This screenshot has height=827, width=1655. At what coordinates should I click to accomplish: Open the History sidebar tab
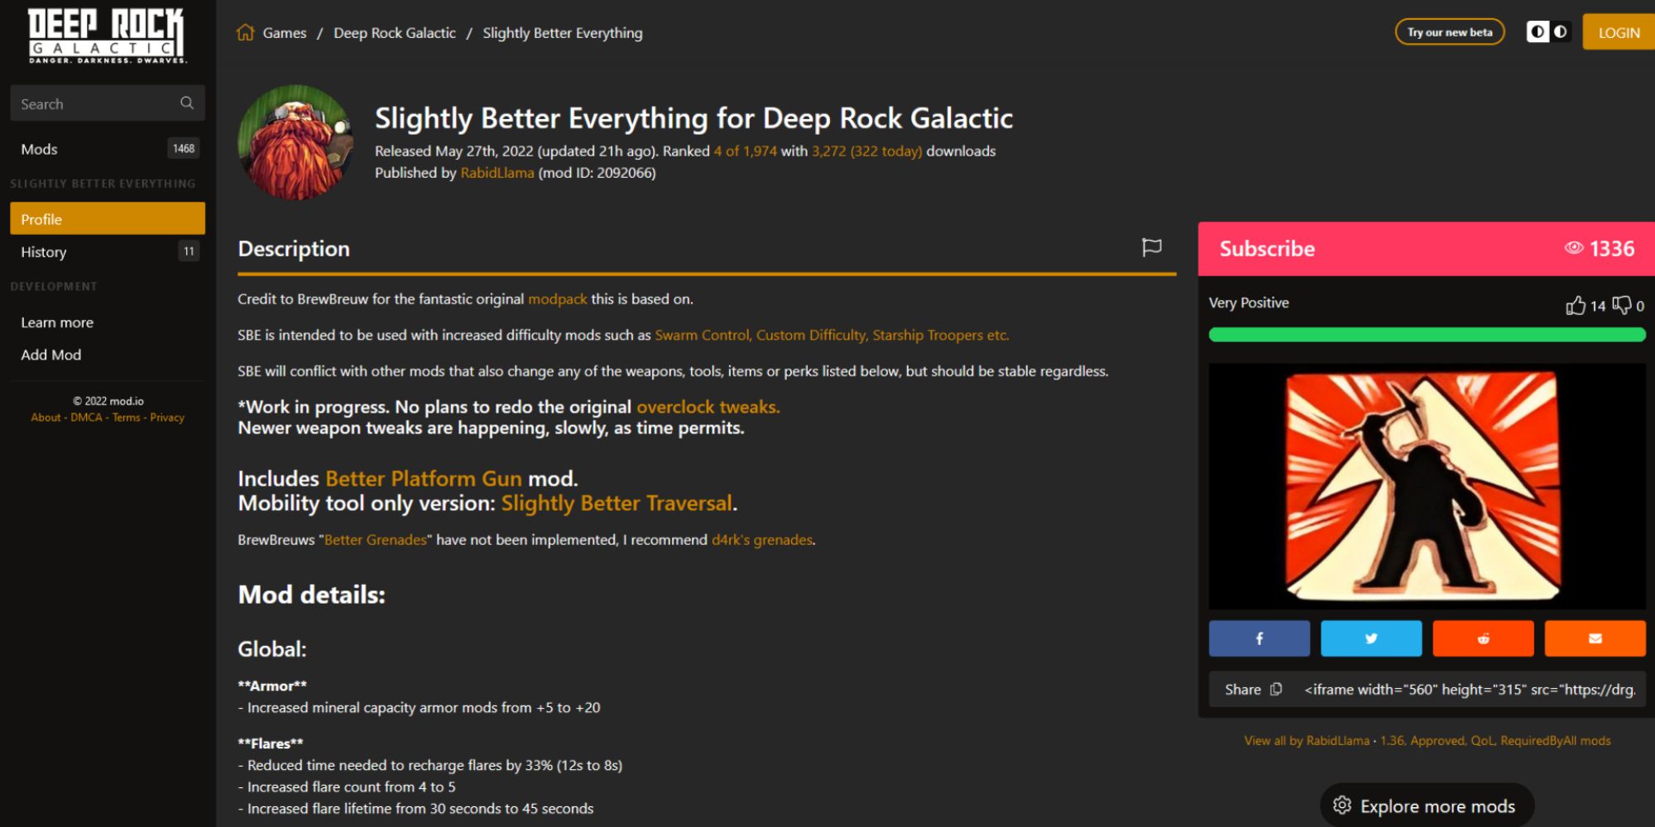tap(108, 251)
